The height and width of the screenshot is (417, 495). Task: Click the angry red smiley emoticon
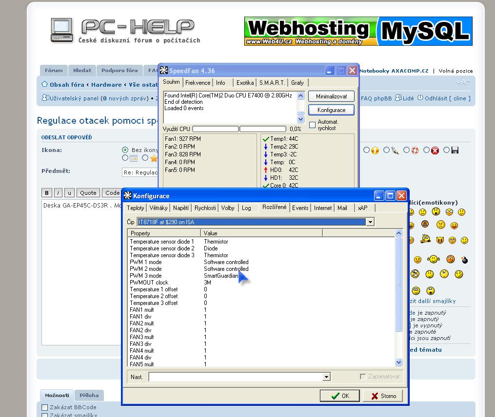[425, 224]
